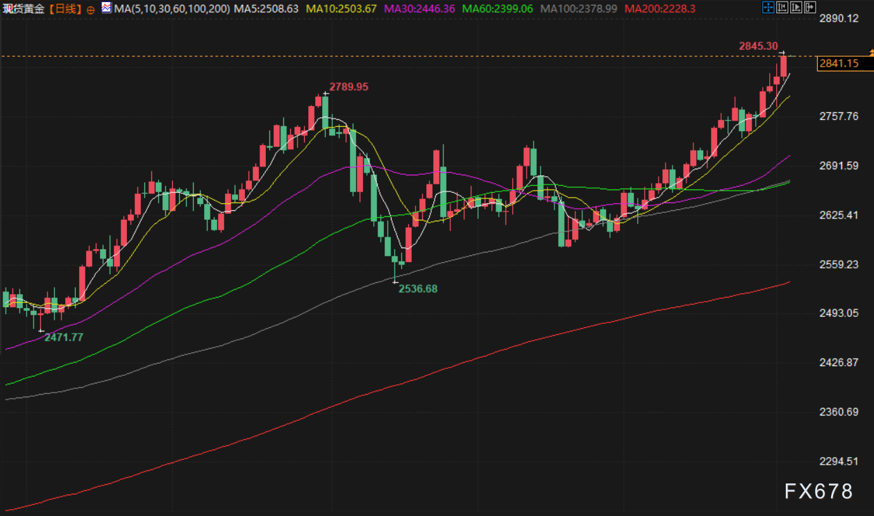
Task: Click the MA100:2378.99 legend label
Action: tap(579, 9)
